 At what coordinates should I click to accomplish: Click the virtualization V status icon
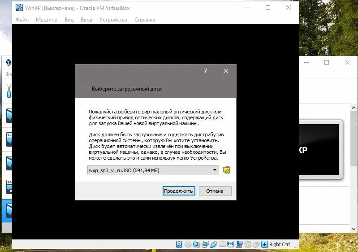click(x=248, y=244)
